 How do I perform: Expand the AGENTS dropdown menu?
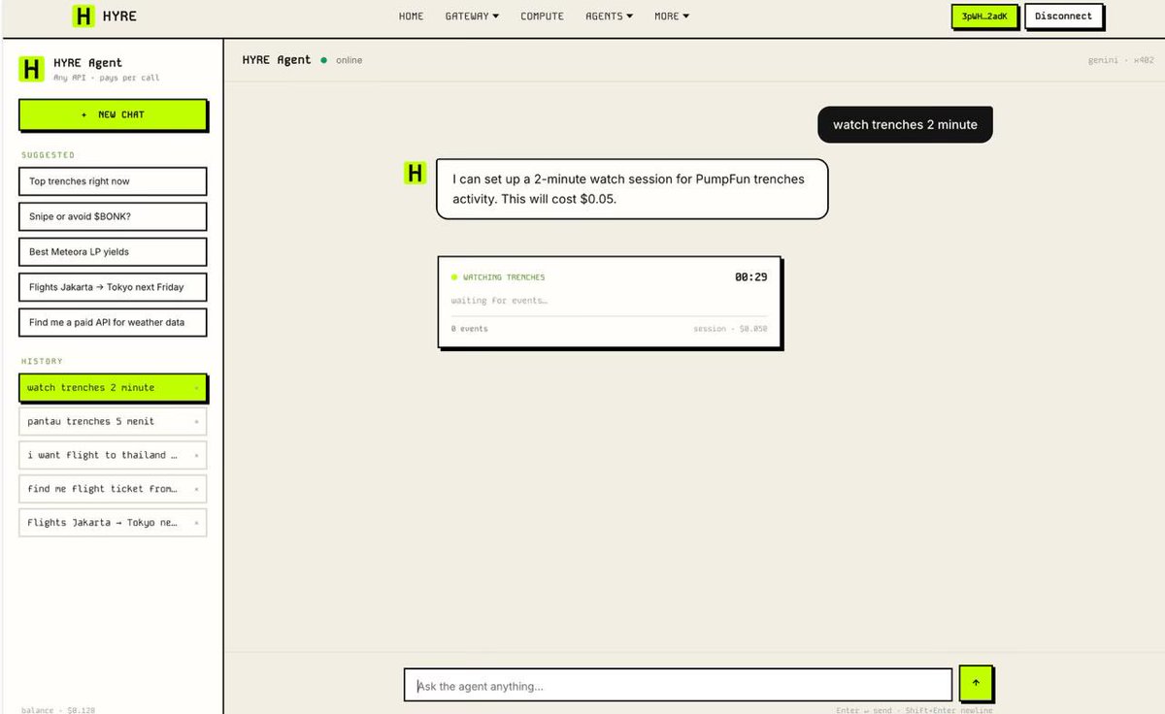(x=609, y=16)
